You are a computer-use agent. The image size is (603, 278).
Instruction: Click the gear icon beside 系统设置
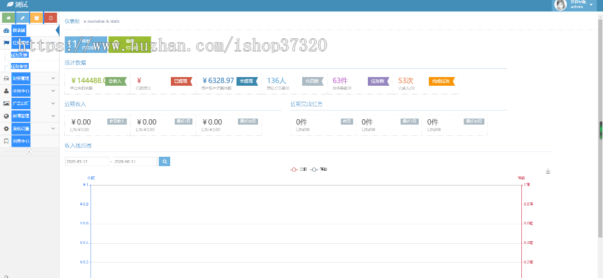[6, 129]
